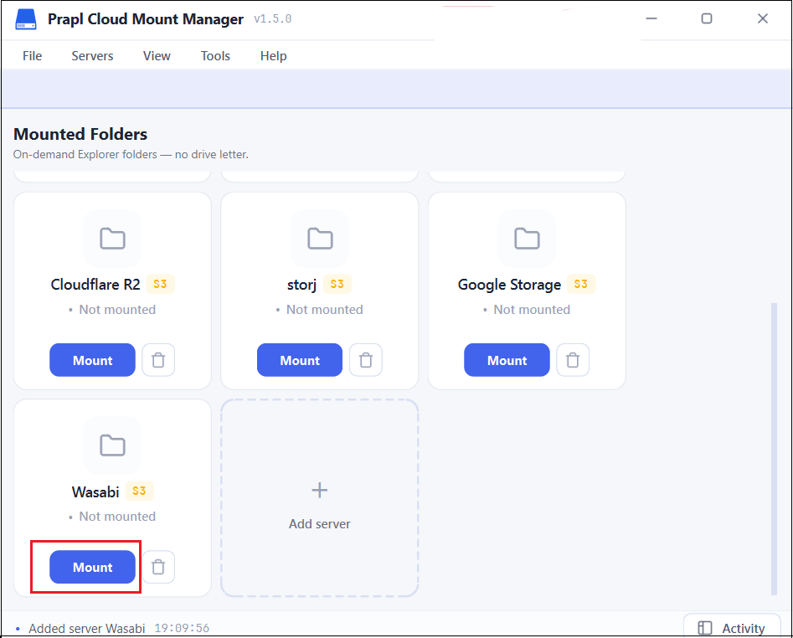Click the S3 badge next to storj
This screenshot has height=638, width=793.
pos(337,284)
